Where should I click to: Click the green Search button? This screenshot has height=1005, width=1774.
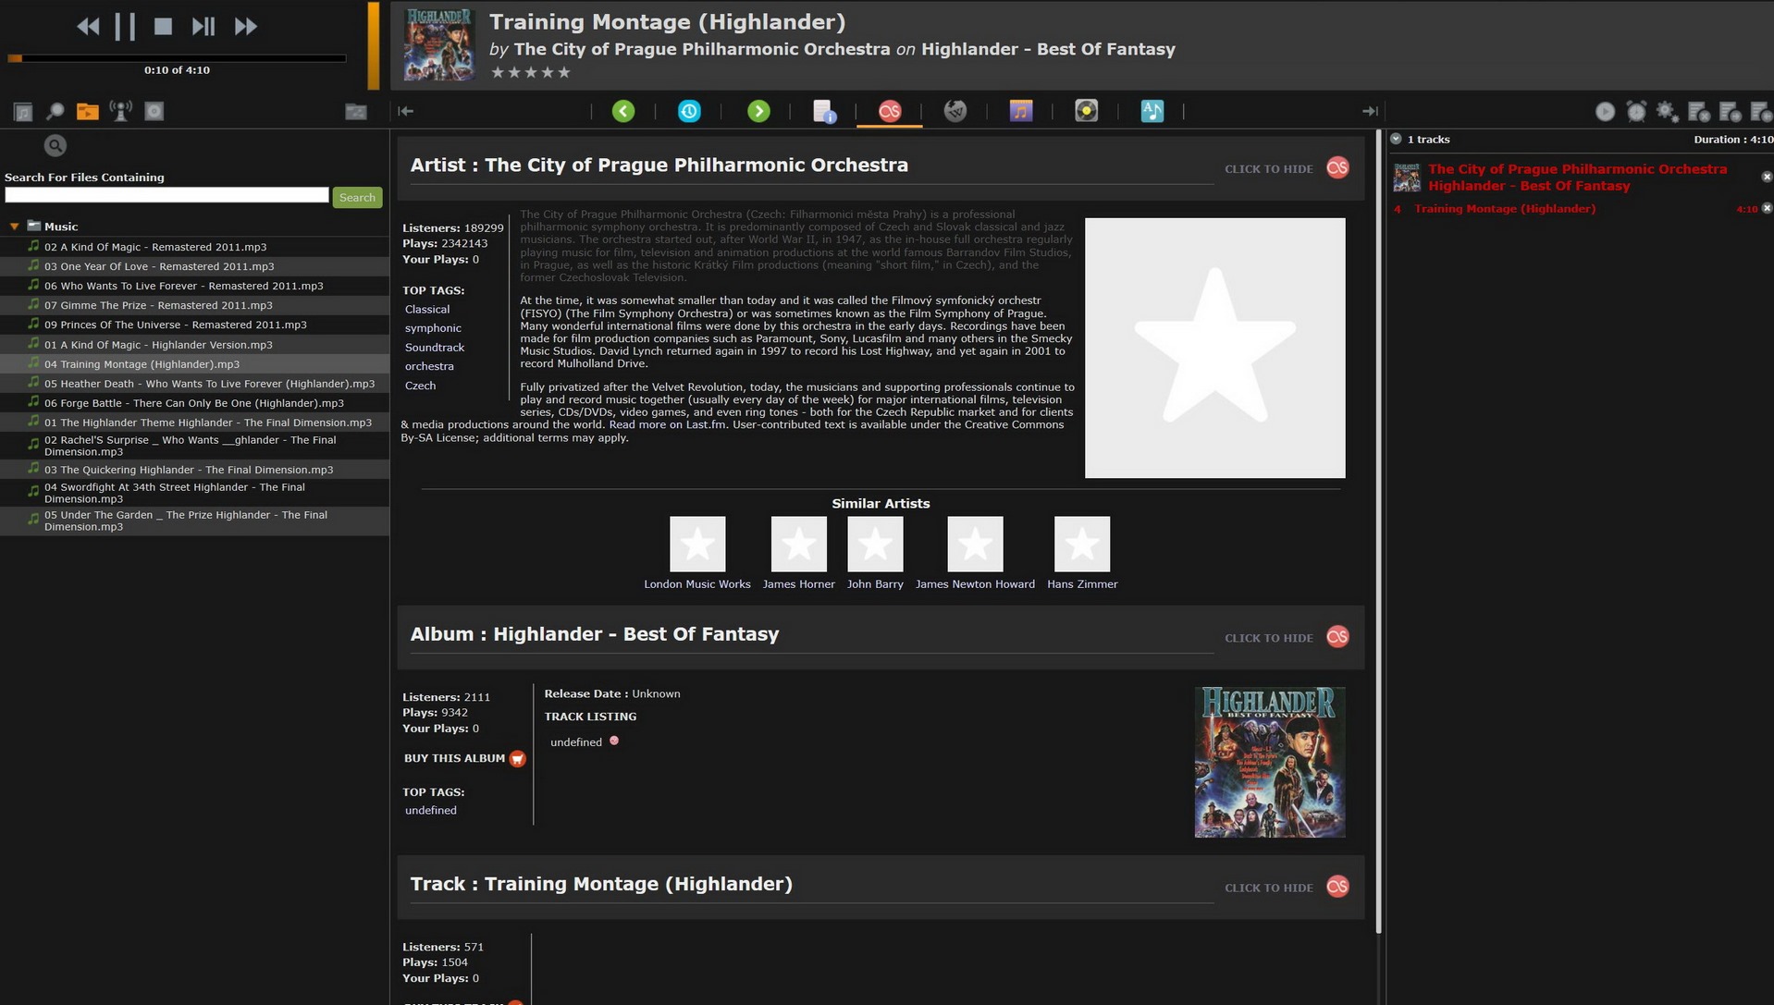pos(357,197)
